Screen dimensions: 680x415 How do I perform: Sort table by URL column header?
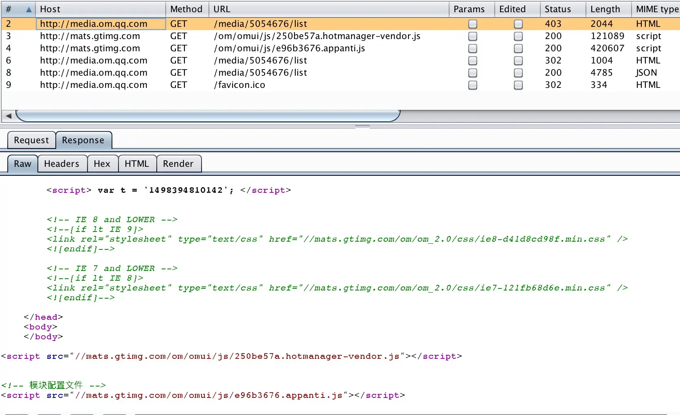point(329,9)
